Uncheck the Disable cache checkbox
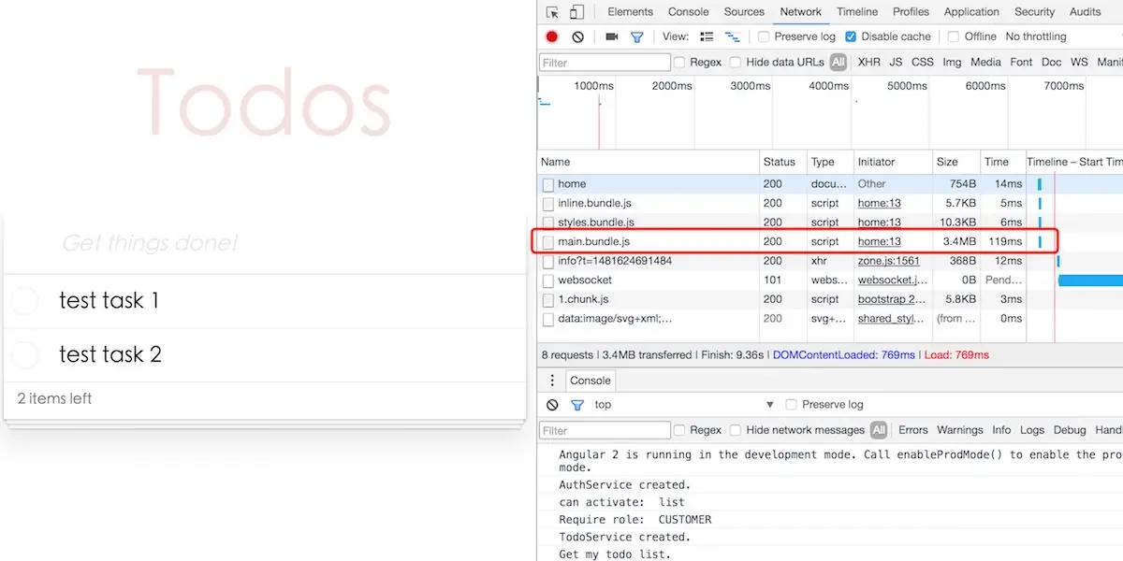Screen dimensions: 1123x561 click(x=851, y=36)
